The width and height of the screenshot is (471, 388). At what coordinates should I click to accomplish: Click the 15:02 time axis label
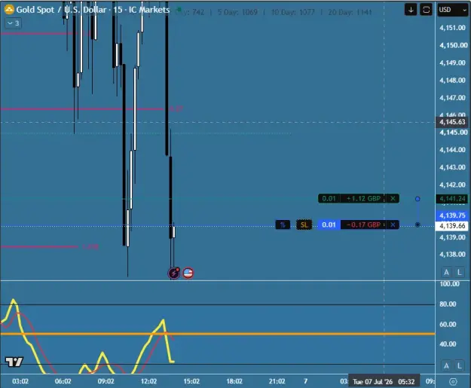pos(191,381)
